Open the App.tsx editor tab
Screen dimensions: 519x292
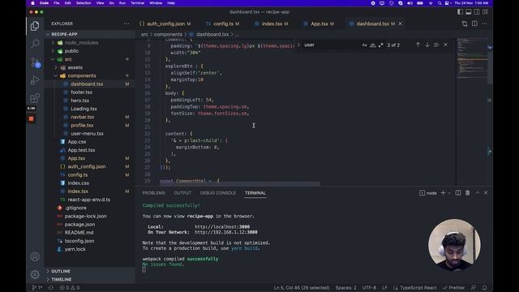click(x=319, y=24)
